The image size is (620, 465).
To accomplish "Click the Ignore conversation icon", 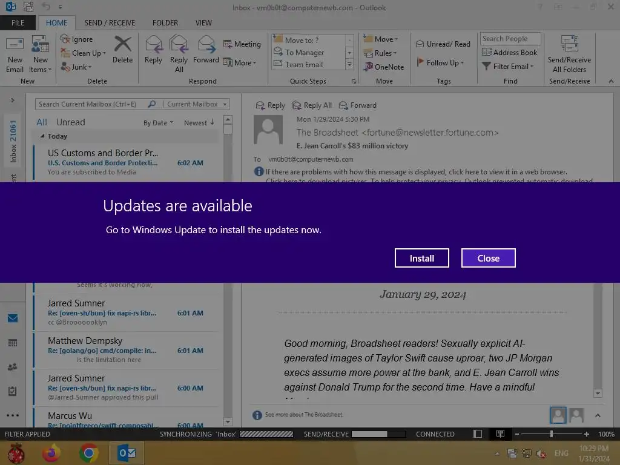I will coord(77,39).
